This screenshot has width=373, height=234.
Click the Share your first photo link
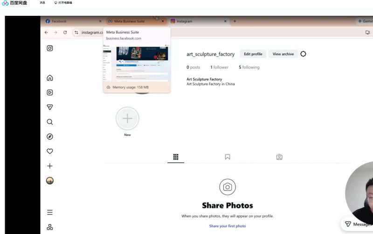coord(228,226)
